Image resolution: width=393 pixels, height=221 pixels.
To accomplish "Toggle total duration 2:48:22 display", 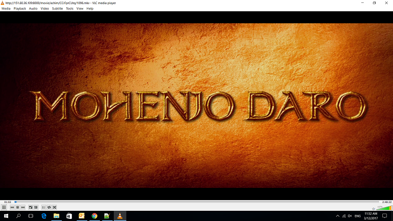I will (x=387, y=202).
